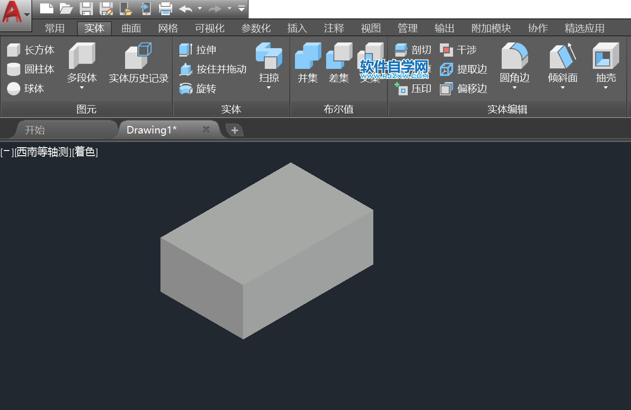Viewport: 631px width, 410px height.
Task: Switch to the 常用 ribbon tab
Action: pyautogui.click(x=55, y=28)
